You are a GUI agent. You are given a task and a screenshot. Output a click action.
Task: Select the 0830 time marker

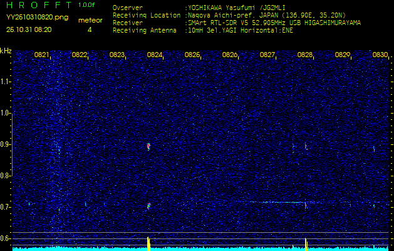[x=380, y=55]
